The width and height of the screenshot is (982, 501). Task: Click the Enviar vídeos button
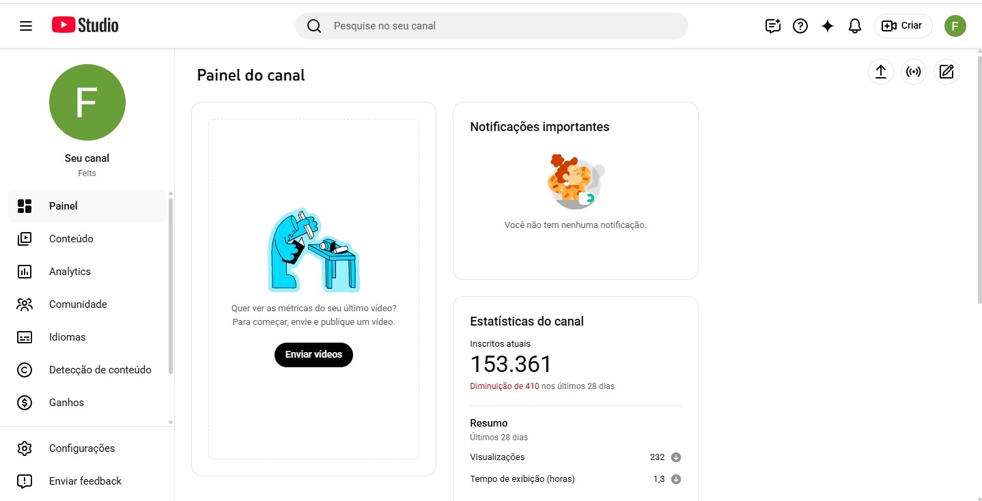pyautogui.click(x=313, y=355)
